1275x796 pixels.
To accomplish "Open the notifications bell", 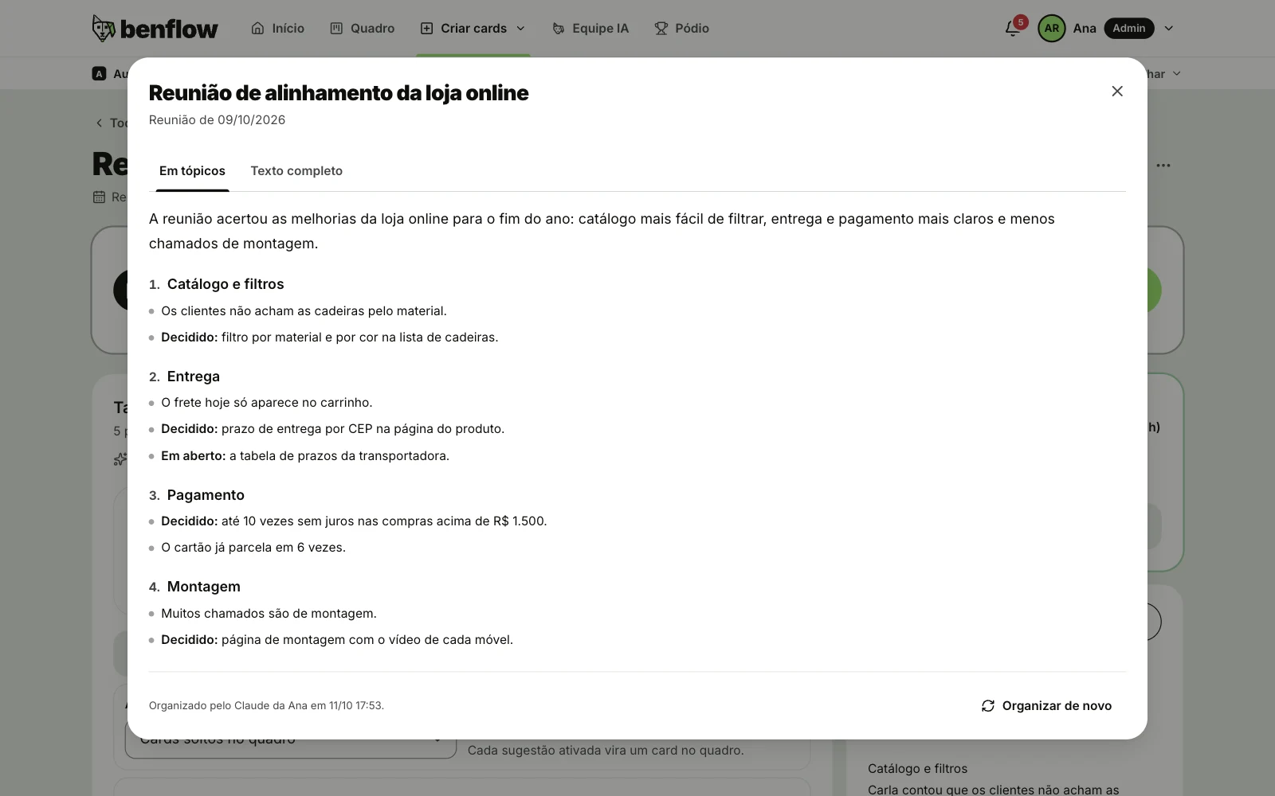I will [1013, 28].
